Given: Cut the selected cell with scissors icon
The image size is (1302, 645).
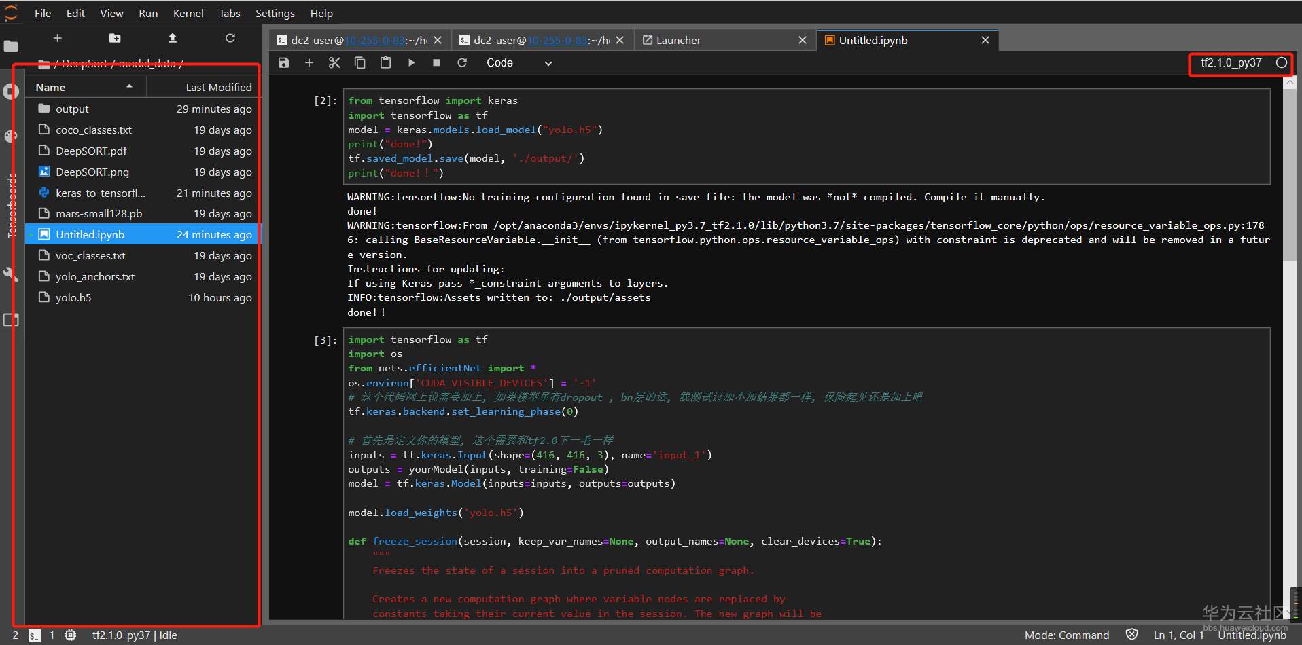Looking at the screenshot, I should coord(334,62).
